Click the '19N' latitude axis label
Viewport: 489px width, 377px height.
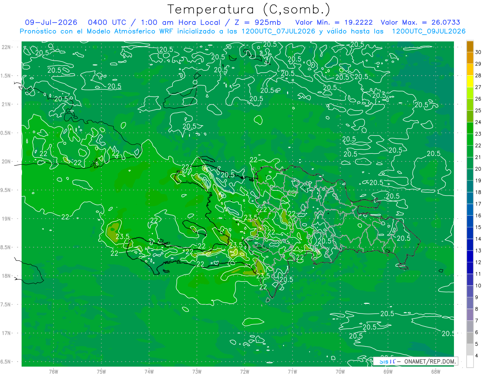pyautogui.click(x=7, y=218)
